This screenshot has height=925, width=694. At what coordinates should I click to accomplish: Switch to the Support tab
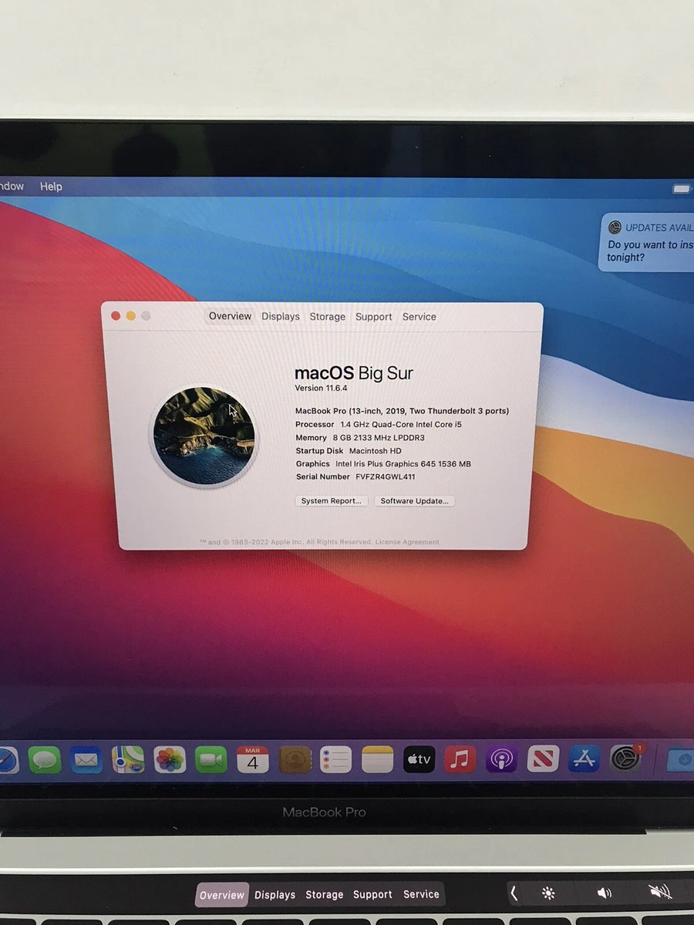click(x=374, y=317)
